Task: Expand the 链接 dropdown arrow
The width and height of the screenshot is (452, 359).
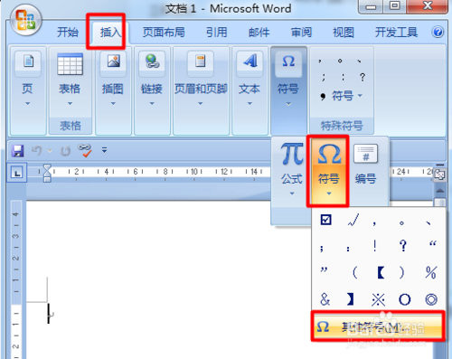Action: coord(152,103)
